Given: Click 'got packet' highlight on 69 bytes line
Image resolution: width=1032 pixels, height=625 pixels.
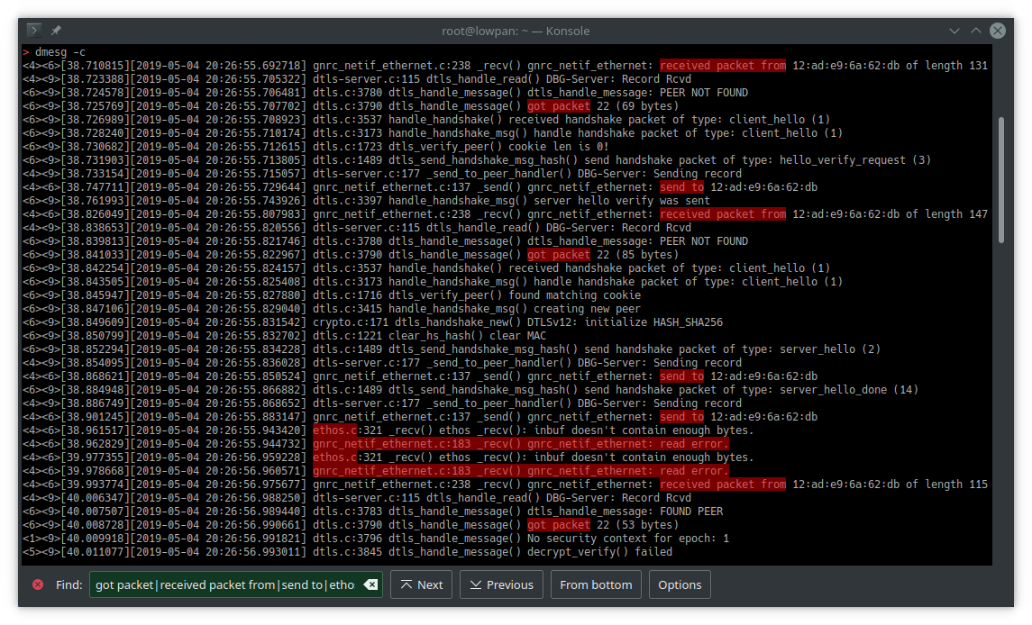Looking at the screenshot, I should [x=559, y=106].
